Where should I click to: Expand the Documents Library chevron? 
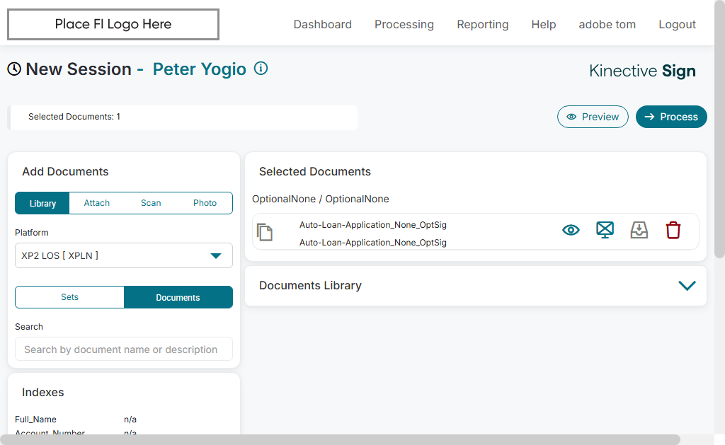[x=687, y=286]
